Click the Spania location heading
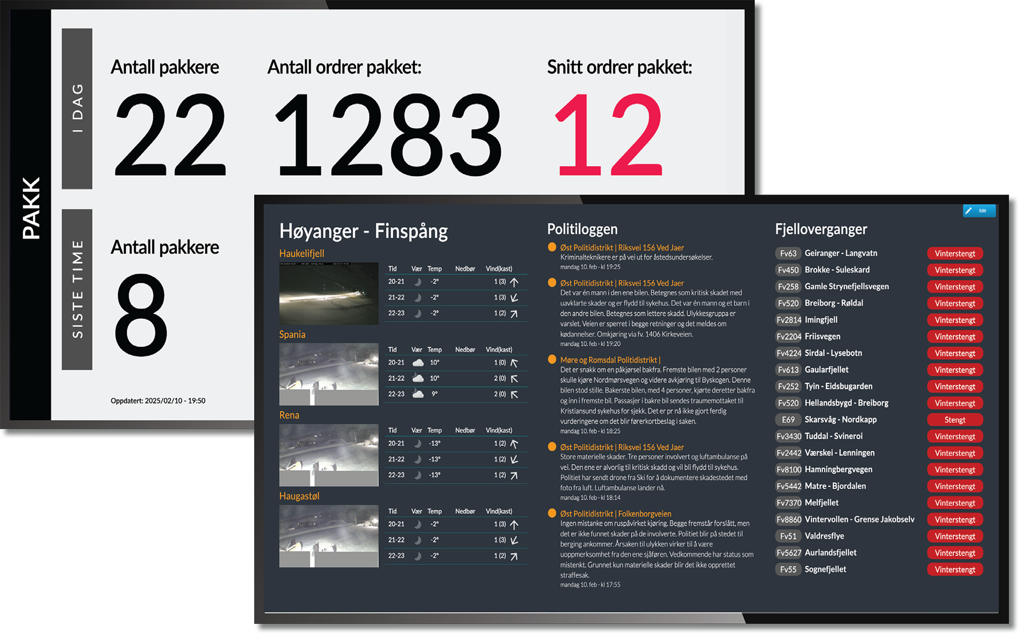This screenshot has height=634, width=1019. tap(292, 334)
